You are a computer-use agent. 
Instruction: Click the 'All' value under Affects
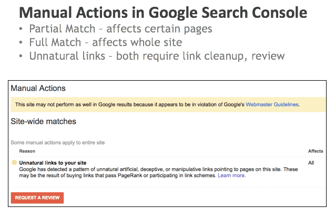click(x=311, y=163)
